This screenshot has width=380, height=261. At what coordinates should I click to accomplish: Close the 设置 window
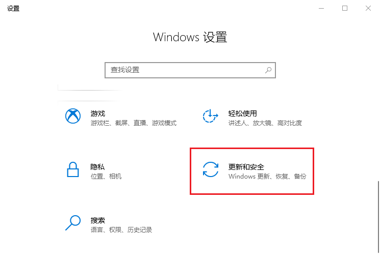pyautogui.click(x=368, y=9)
